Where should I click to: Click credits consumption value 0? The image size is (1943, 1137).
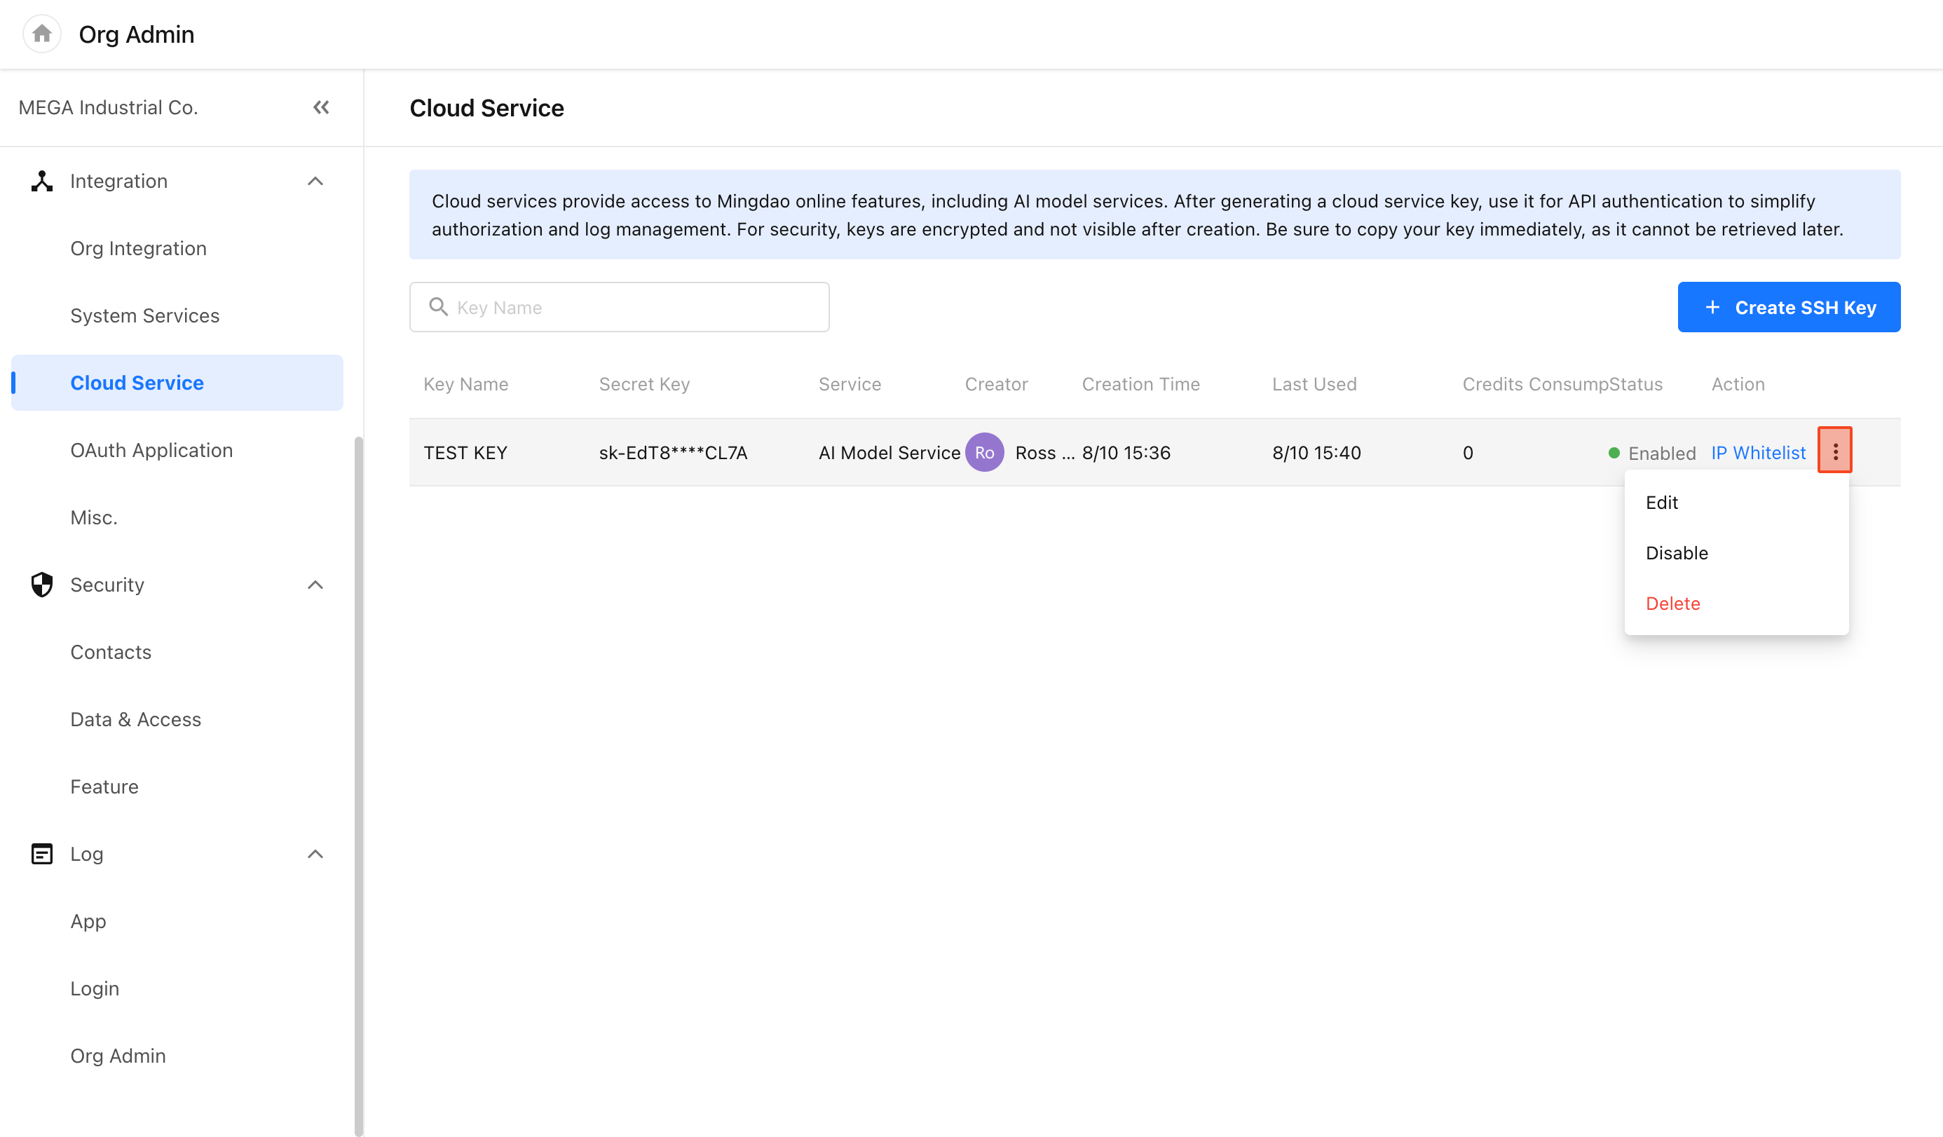[1467, 454]
